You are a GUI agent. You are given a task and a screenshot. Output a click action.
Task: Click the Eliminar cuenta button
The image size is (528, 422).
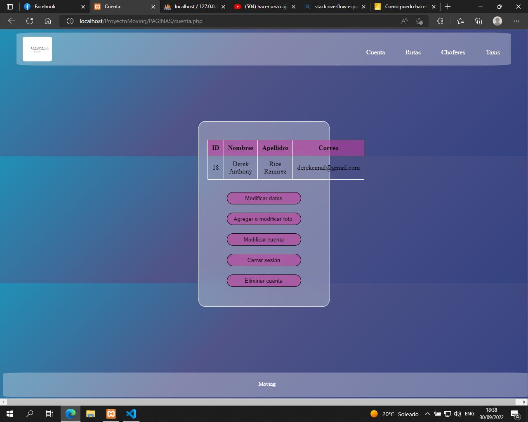tap(264, 281)
